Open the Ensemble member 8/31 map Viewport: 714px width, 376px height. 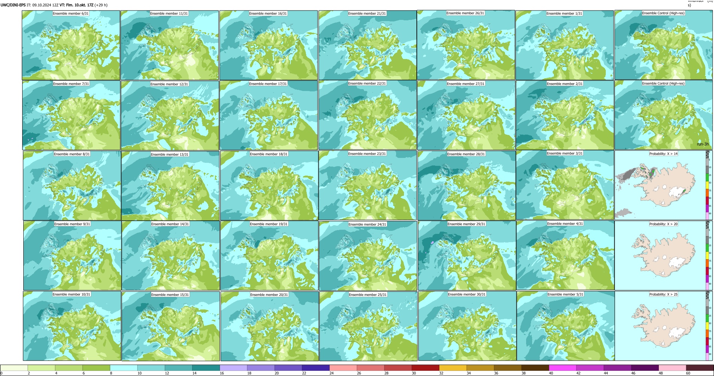click(72, 185)
